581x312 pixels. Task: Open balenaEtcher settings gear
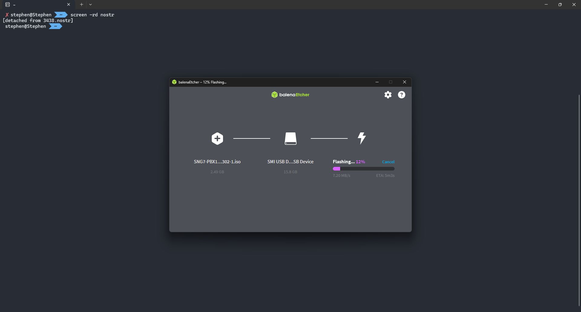(388, 95)
